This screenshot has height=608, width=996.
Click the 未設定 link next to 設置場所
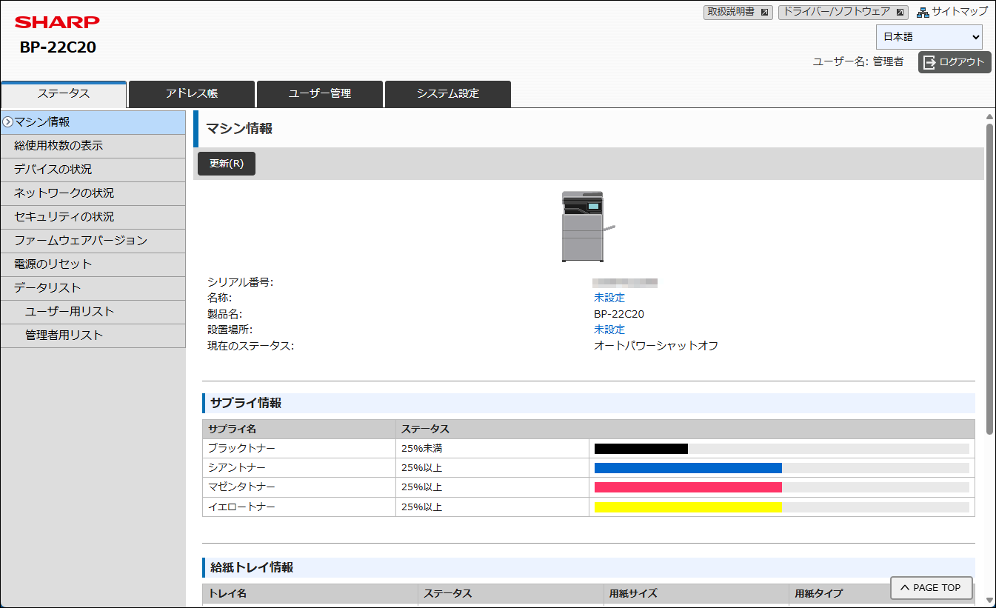click(x=609, y=330)
